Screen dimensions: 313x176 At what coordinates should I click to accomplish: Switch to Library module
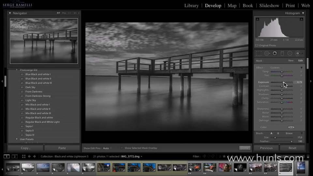pos(191,6)
